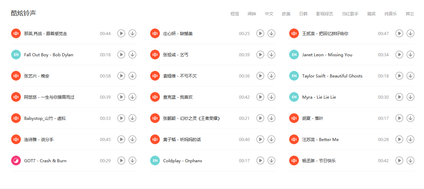This screenshot has width=424, height=189.
Task: Click the EN badge next to Janet Leon
Action: click(294, 55)
